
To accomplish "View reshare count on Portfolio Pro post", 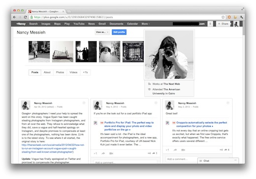I will [155, 153].
